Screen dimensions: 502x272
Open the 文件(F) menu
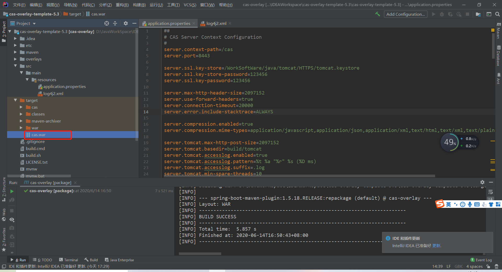(x=19, y=5)
